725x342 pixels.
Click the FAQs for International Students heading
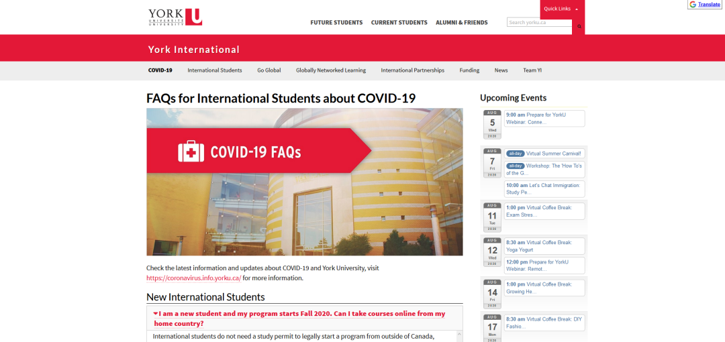pos(281,99)
